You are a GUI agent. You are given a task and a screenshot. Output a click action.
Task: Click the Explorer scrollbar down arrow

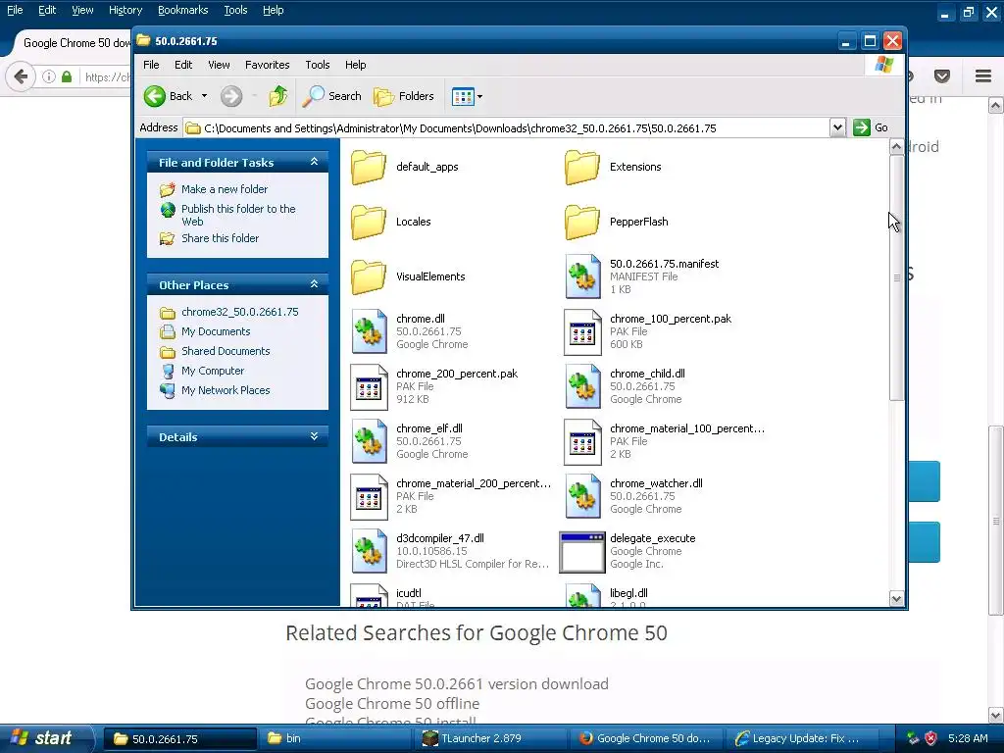896,599
